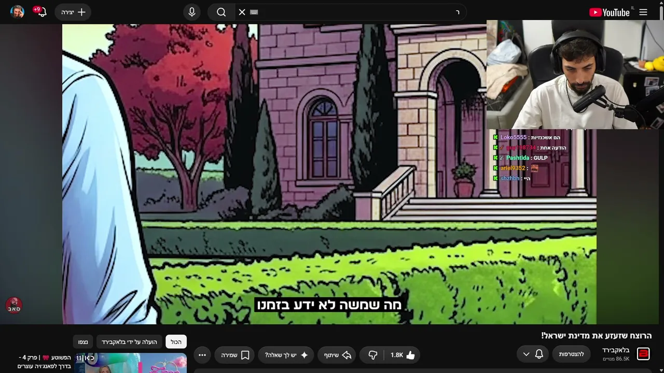
Task: Click the magnifying glass search icon
Action: tap(222, 12)
